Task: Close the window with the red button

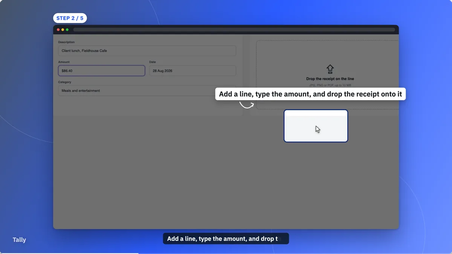Action: coord(58,30)
